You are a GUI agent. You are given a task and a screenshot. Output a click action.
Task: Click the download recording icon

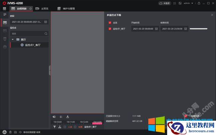[68, 117]
